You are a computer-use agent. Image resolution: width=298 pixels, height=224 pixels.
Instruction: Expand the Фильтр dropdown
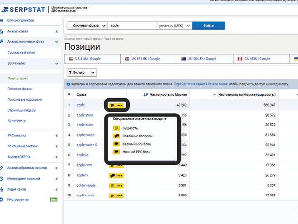coord(82,72)
